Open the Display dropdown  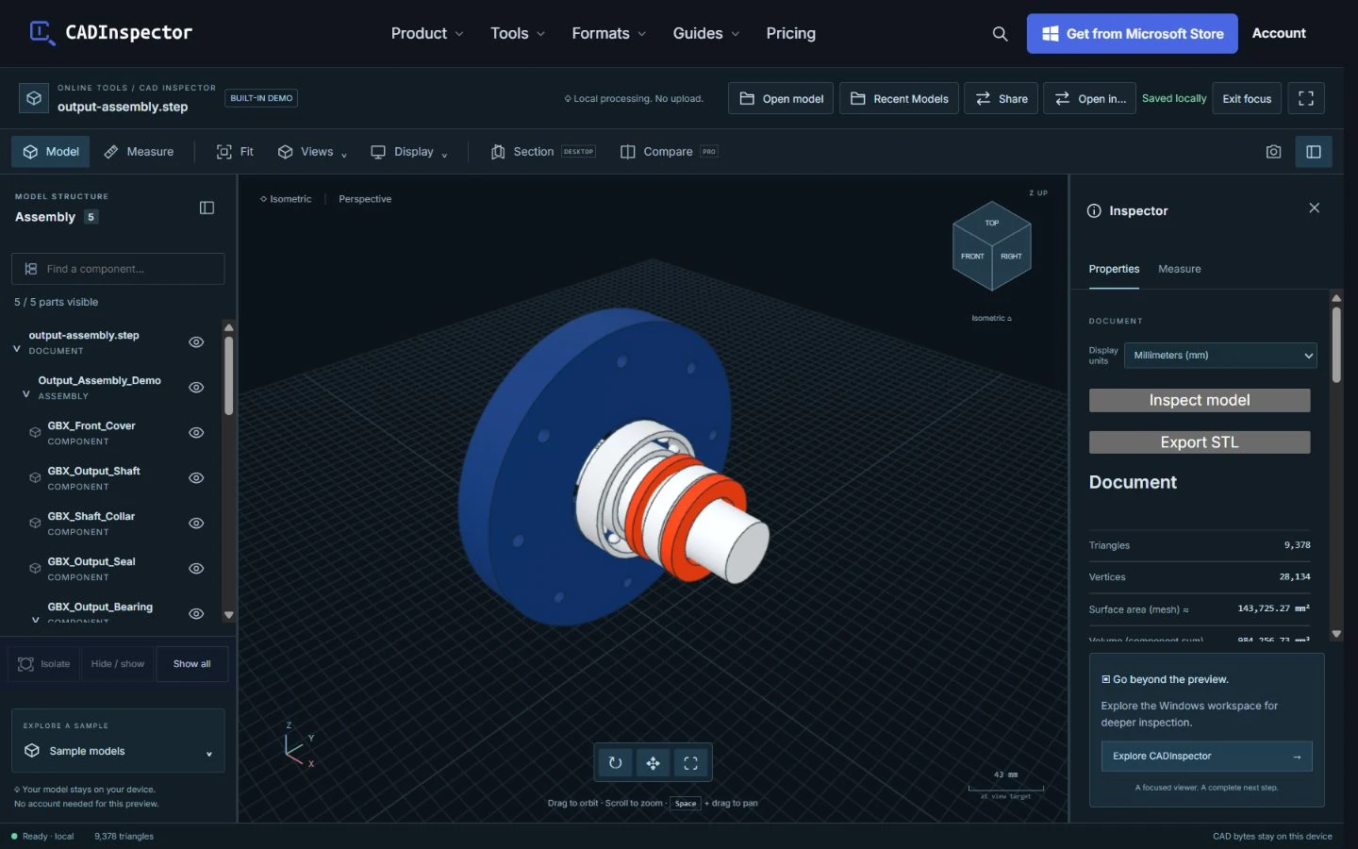(x=409, y=152)
